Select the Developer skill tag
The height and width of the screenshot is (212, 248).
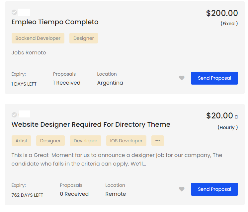coord(85,141)
